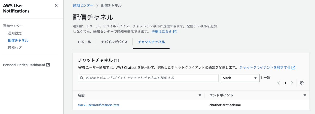Focus the chat channel search field
Image resolution: width=315 pixels, height=114 pixels.
pyautogui.click(x=148, y=78)
